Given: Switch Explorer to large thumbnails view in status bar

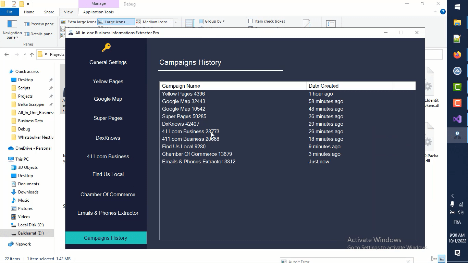Looking at the screenshot, I should click(x=442, y=259).
